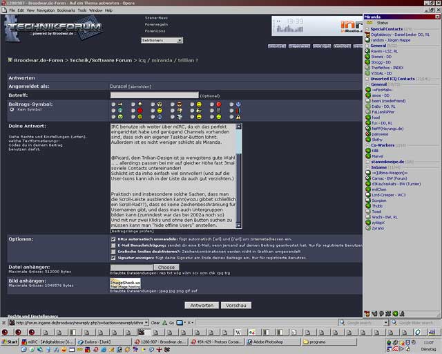Click the 'Antworten' submit button
Viewport: 442px width, 354px height.
[x=202, y=306]
